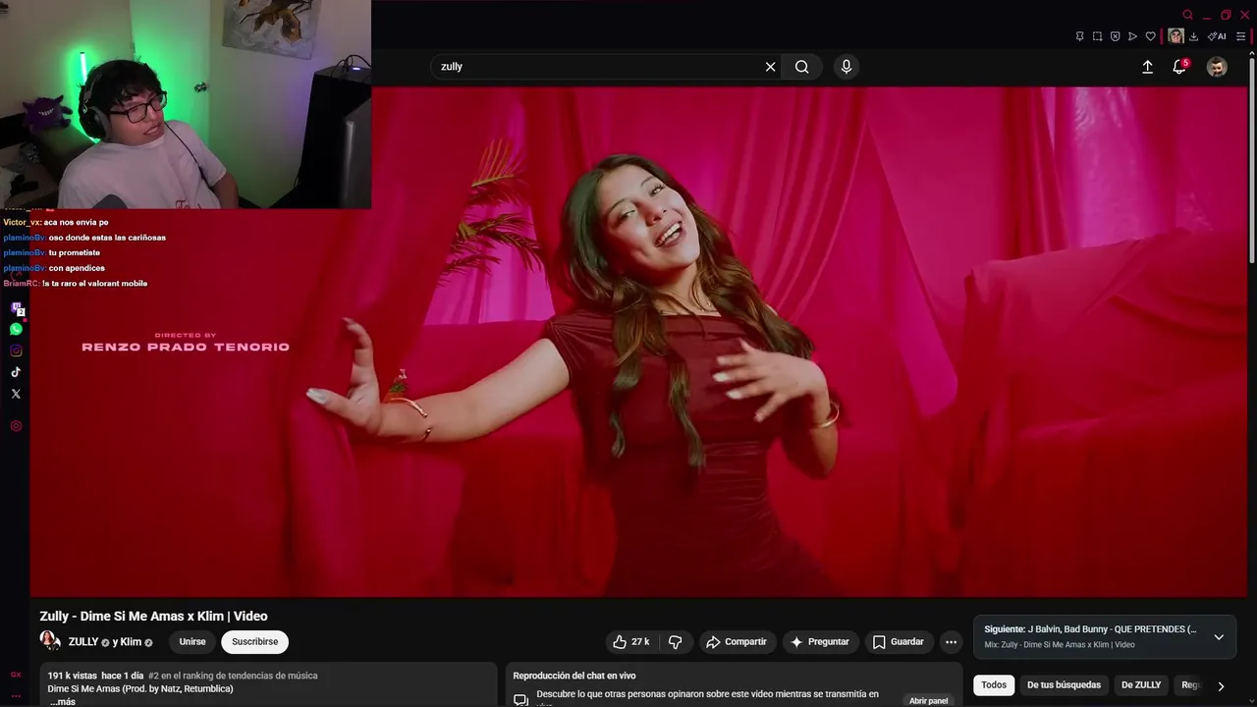This screenshot has width=1257, height=707.
Task: Expand the Siguiente mix playlist chevron
Action: (1219, 636)
